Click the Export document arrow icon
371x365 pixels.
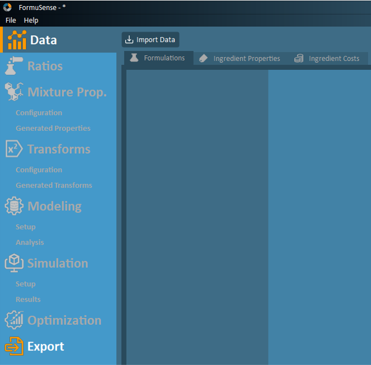pyautogui.click(x=14, y=346)
